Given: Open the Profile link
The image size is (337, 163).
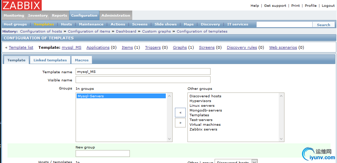Looking at the screenshot, I should (x=311, y=5).
